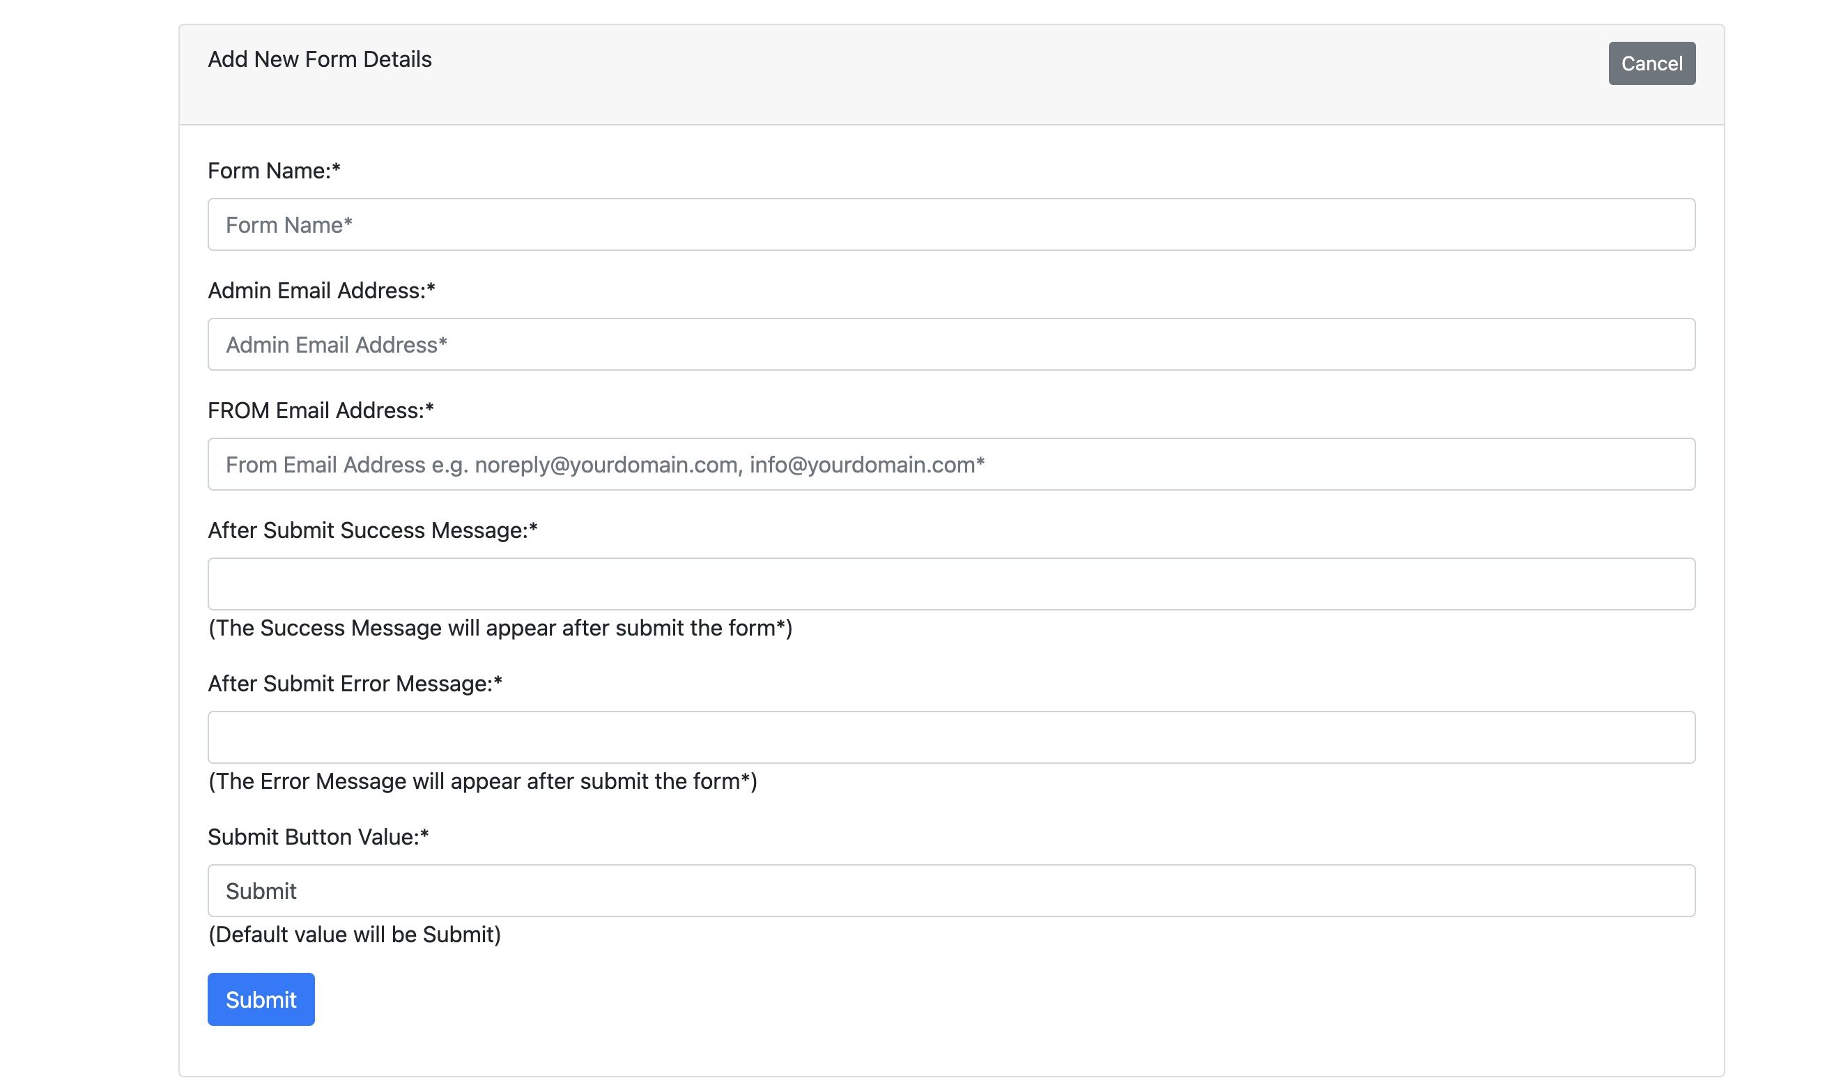Click the After Submit Success Message field

pyautogui.click(x=950, y=584)
